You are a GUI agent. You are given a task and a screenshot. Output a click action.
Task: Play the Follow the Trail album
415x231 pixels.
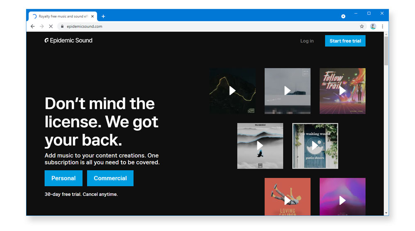point(342,91)
